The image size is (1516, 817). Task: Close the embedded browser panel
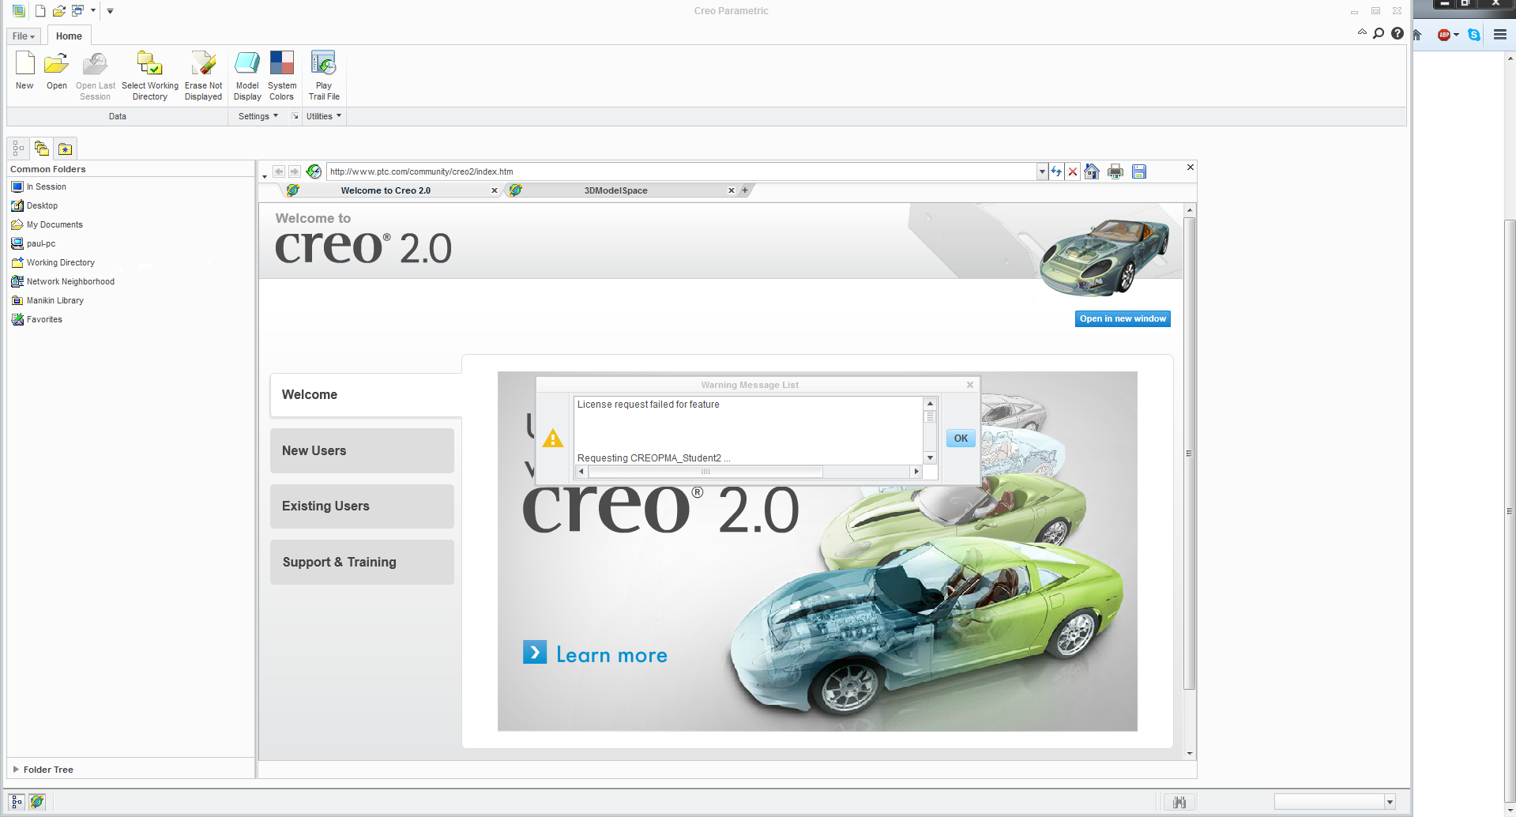click(1191, 168)
